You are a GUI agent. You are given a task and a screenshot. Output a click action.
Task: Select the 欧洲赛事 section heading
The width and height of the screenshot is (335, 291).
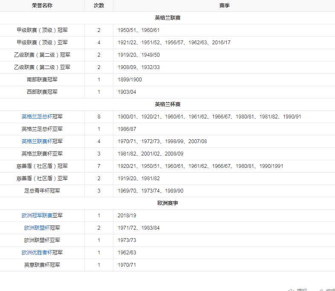[x=167, y=203]
